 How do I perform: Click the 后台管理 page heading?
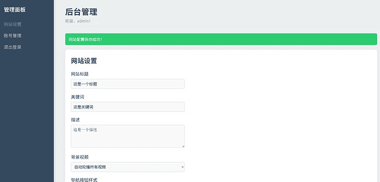(81, 12)
